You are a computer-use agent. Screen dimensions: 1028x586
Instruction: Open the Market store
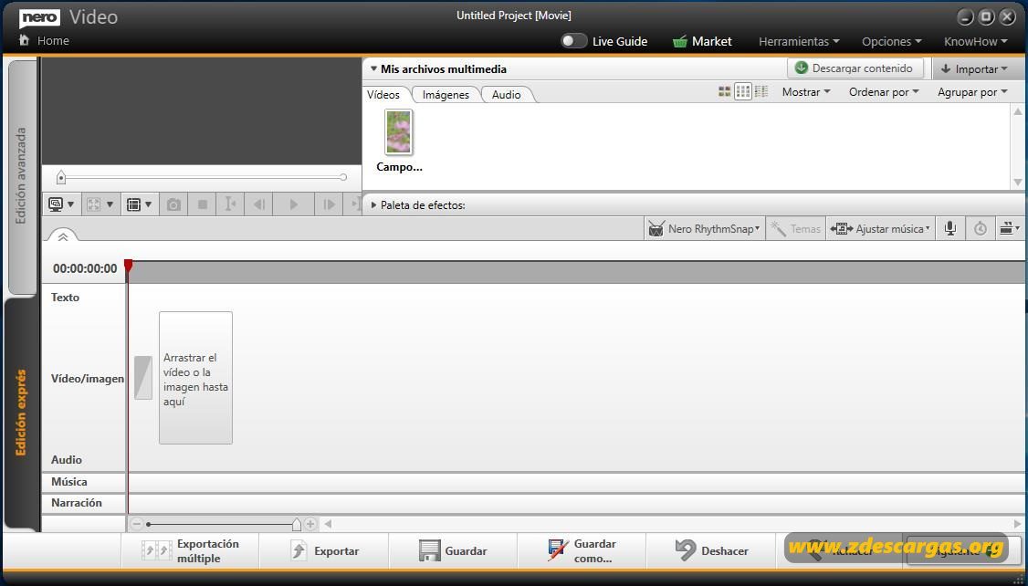pyautogui.click(x=702, y=41)
